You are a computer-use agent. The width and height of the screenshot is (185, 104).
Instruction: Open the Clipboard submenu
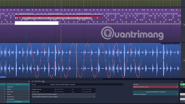(x=18, y=87)
